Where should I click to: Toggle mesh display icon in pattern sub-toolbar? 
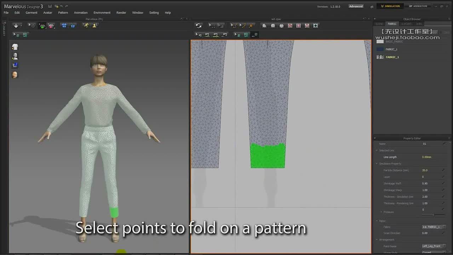pyautogui.click(x=246, y=35)
